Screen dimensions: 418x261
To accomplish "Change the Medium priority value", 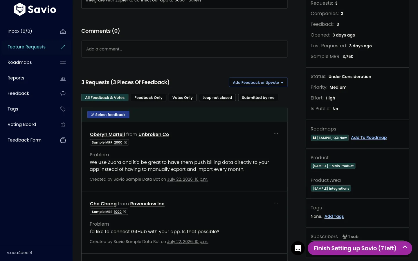I will pos(338,87).
